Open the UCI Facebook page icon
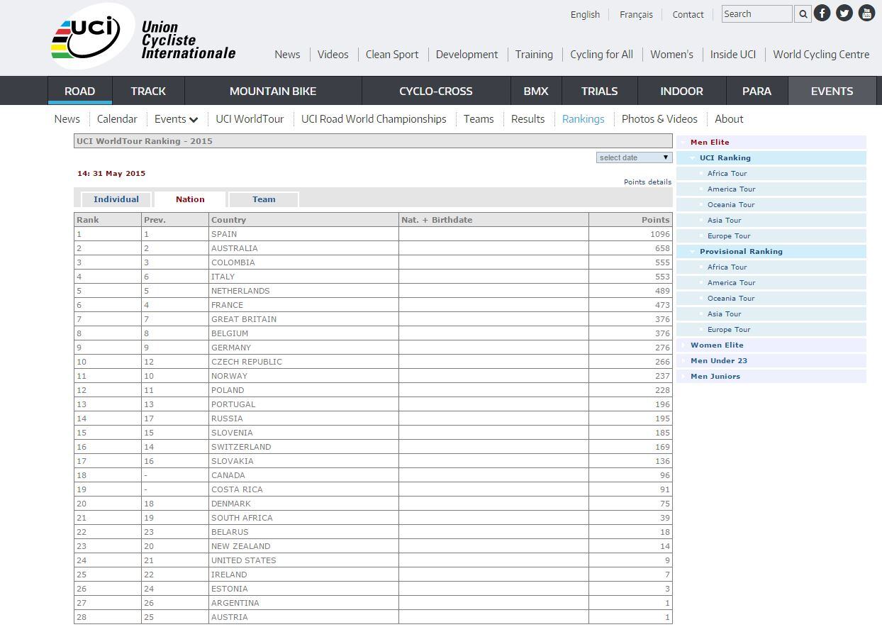This screenshot has width=882, height=632. pyautogui.click(x=822, y=13)
